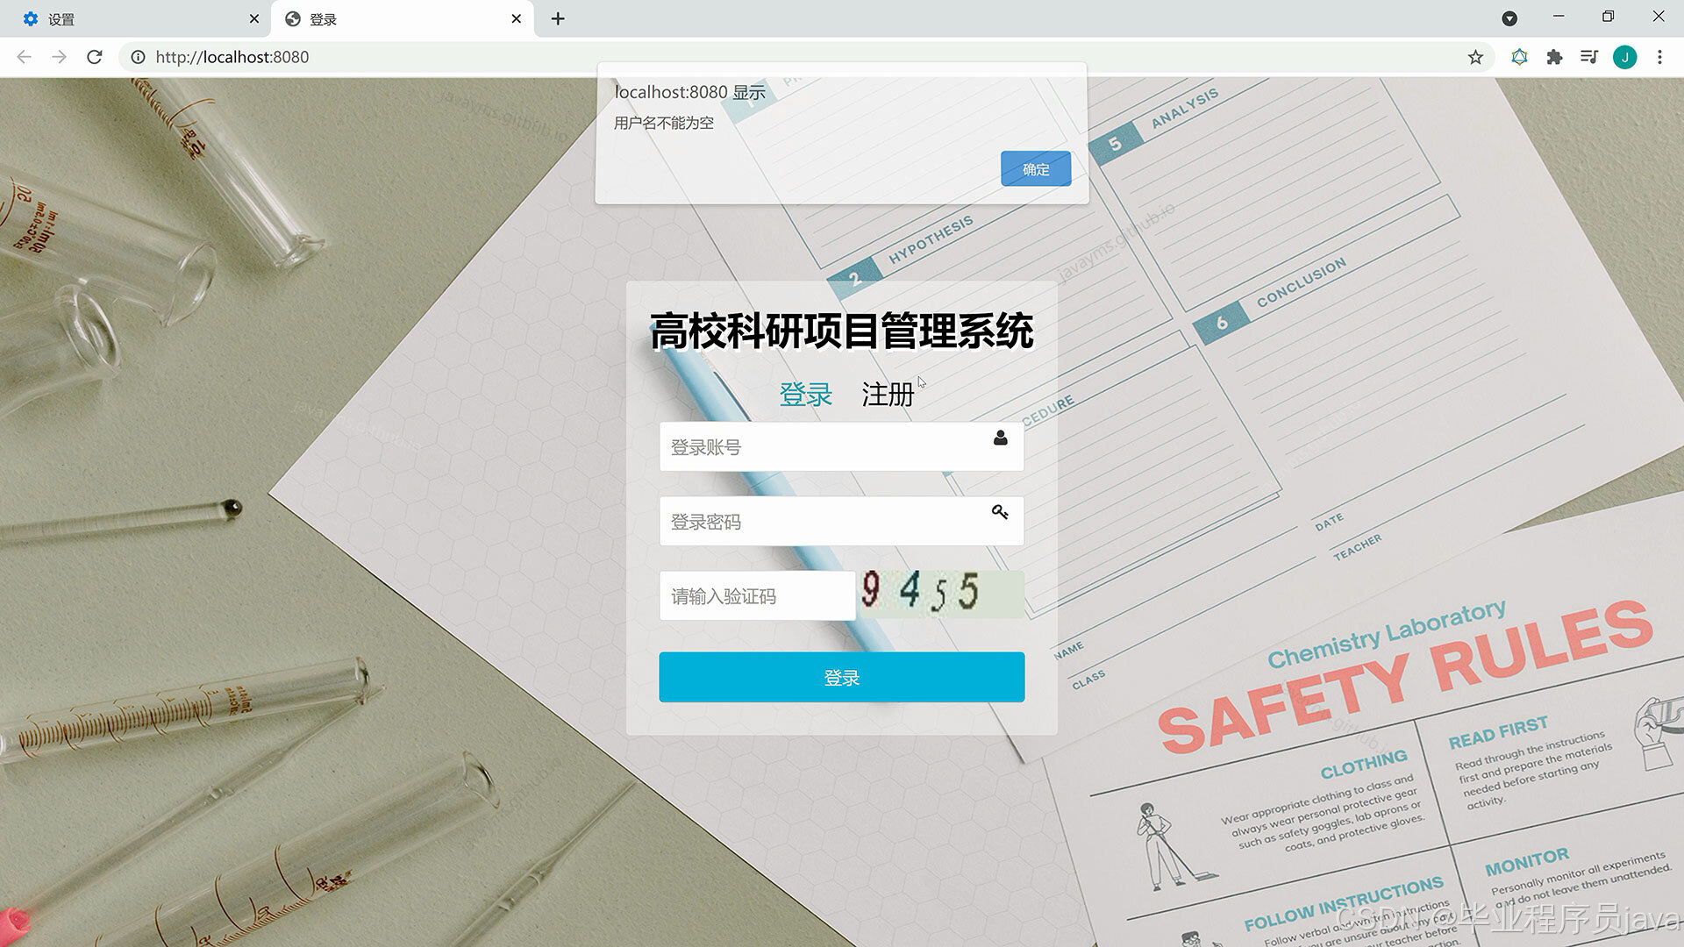Open the Extensions puzzle icon
Viewport: 1684px width, 947px height.
(1554, 57)
